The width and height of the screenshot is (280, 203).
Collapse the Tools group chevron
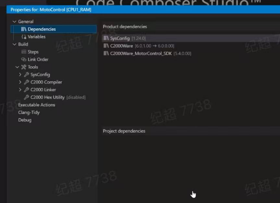click(17, 67)
